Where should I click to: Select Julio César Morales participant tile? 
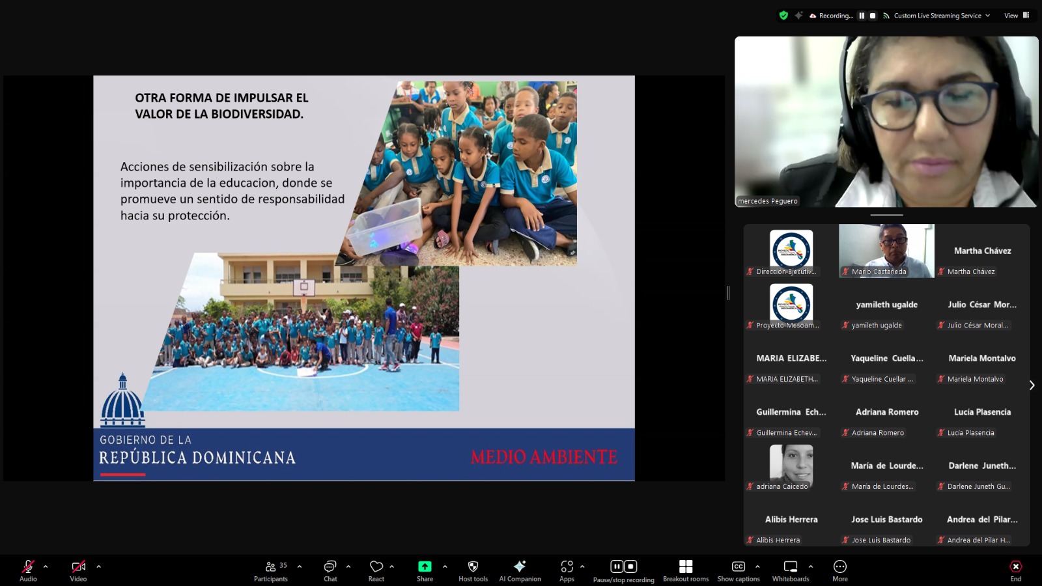click(x=982, y=305)
